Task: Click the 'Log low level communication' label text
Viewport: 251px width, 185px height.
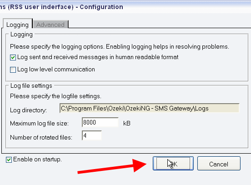Action: pos(56,70)
